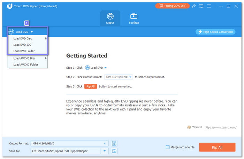Toggle High Speed Conversion

[215, 32]
